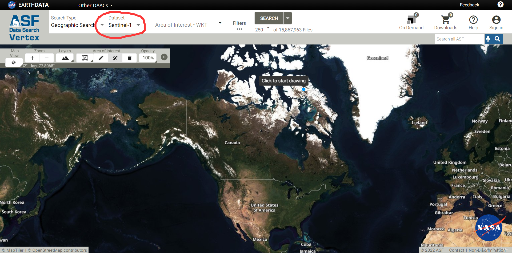Change the 250 results count dropdown

pyautogui.click(x=262, y=29)
